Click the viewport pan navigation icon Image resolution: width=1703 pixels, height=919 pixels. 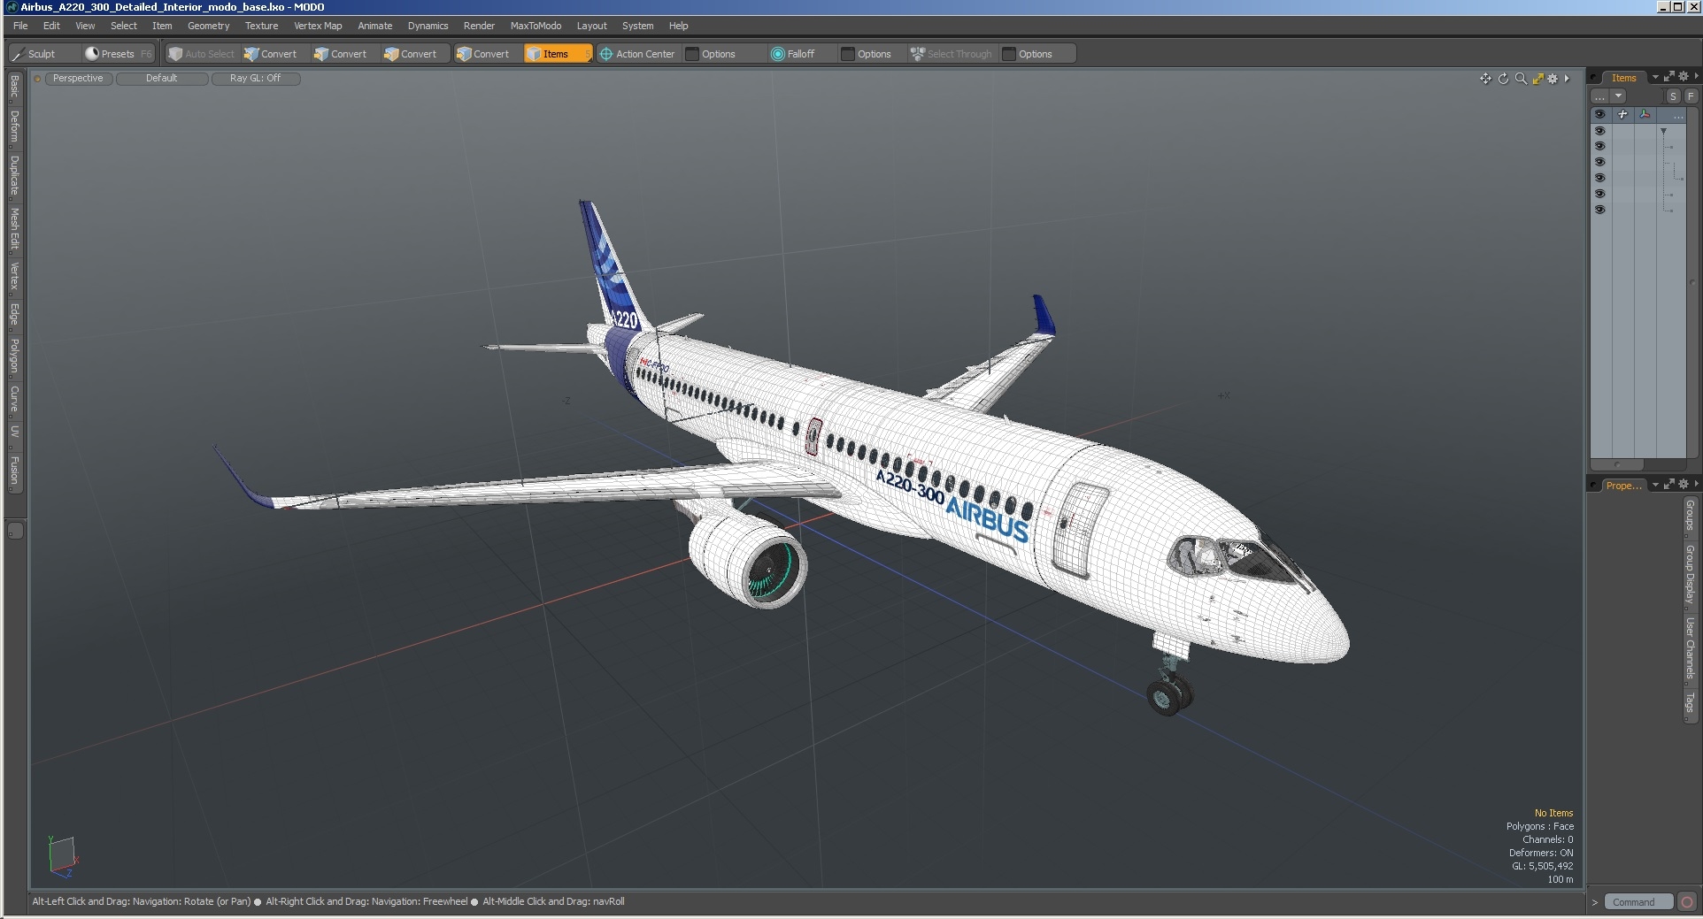1486,79
